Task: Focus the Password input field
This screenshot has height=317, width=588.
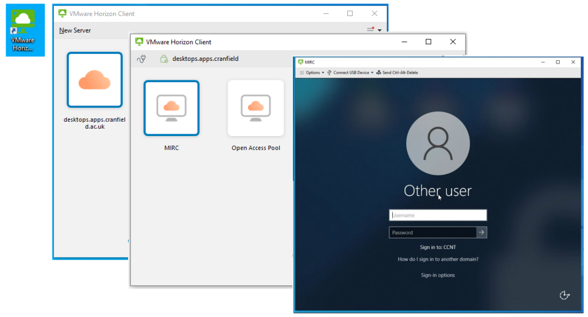Action: point(432,233)
